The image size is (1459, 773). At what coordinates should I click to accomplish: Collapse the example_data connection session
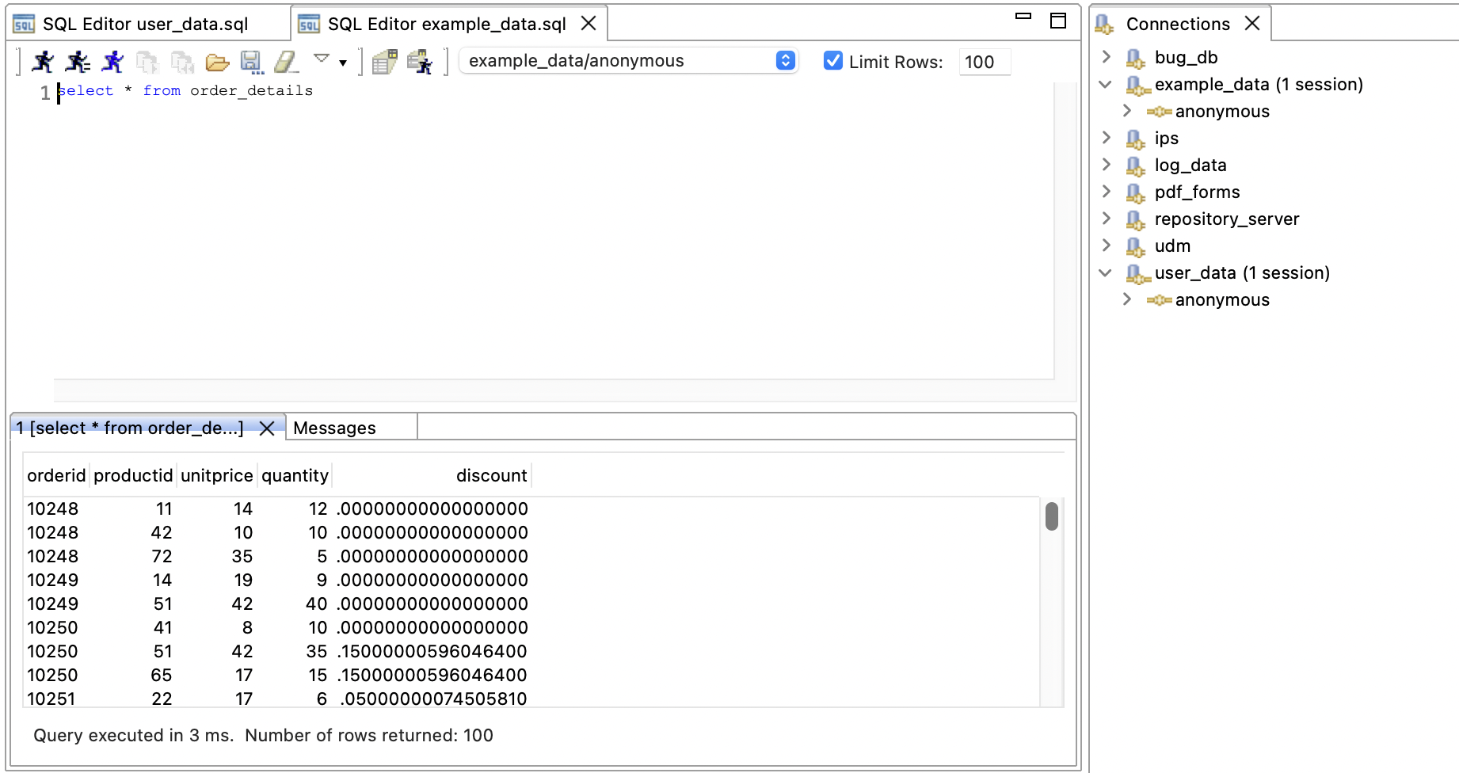1106,85
